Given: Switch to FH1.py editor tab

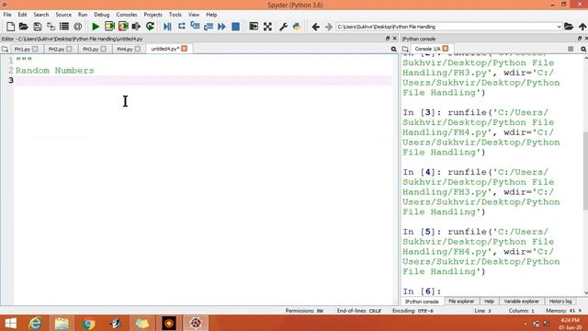Looking at the screenshot, I should pyautogui.click(x=22, y=49).
